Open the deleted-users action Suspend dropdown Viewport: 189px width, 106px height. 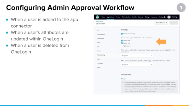137,56
